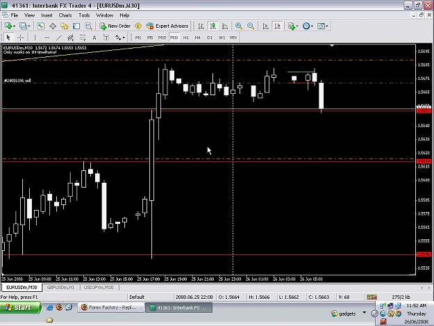Expand hidden system tray icons arrow

click(x=374, y=313)
